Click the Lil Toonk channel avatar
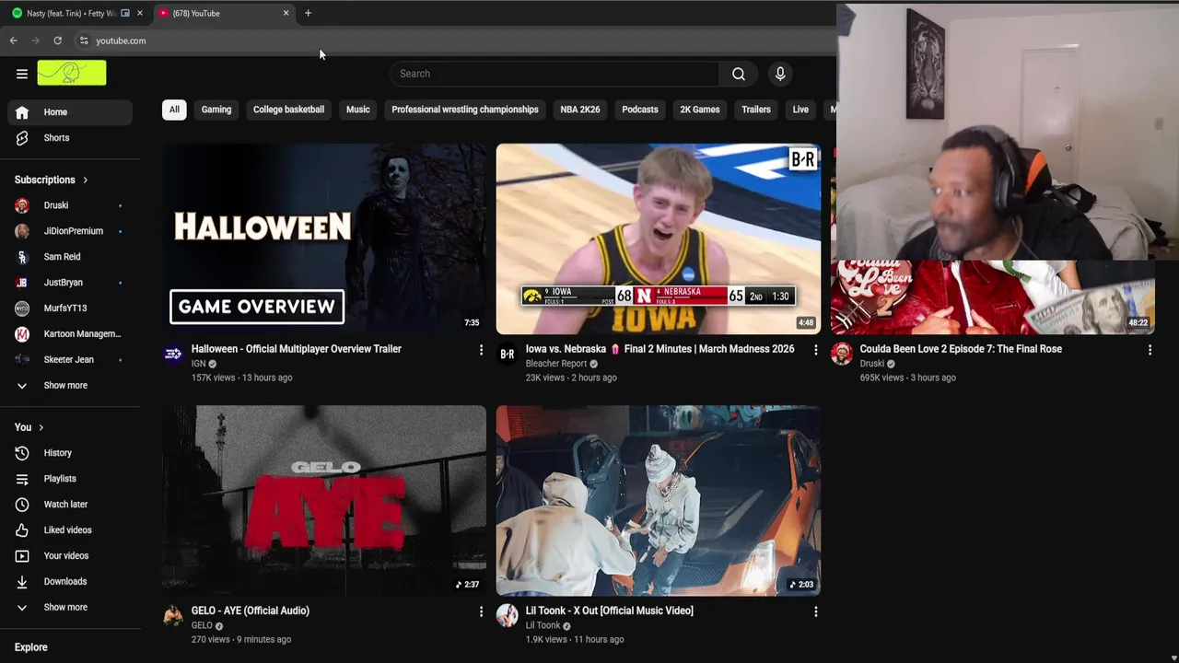 pos(508,616)
